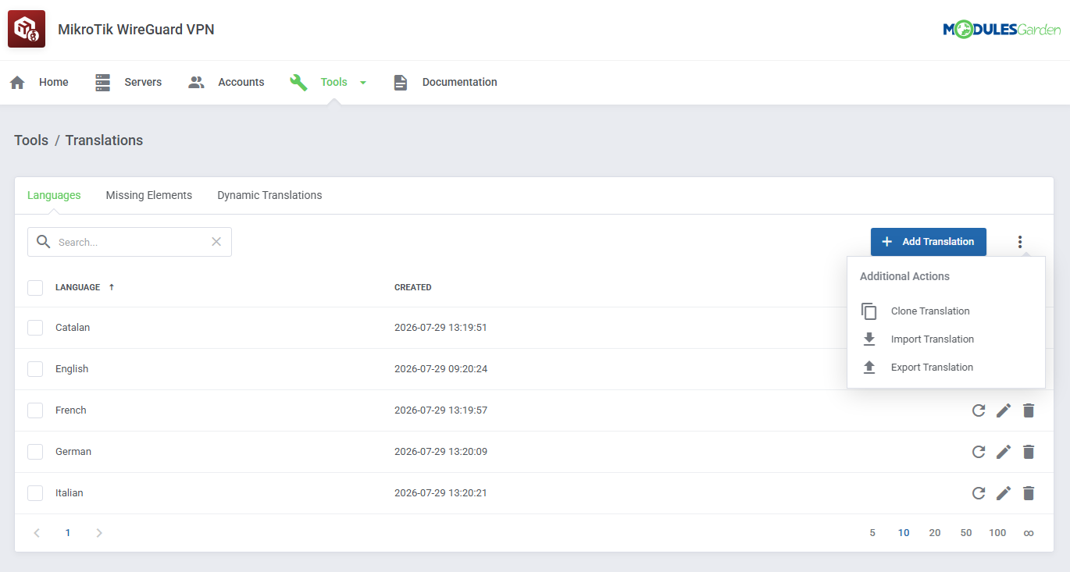Show 50 rows per page
The image size is (1070, 572).
(x=966, y=533)
